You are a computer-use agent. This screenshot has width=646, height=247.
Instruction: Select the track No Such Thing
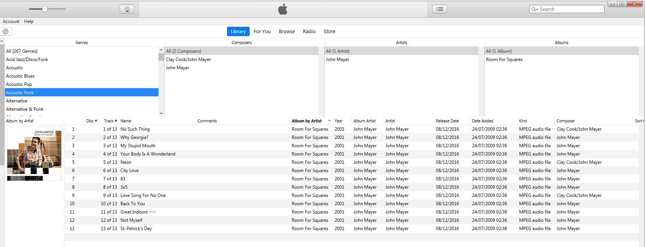point(135,129)
